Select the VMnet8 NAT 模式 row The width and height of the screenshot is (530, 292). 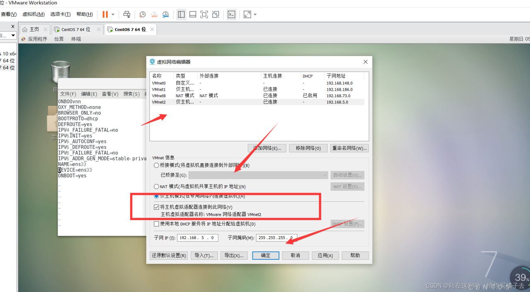(x=258, y=96)
